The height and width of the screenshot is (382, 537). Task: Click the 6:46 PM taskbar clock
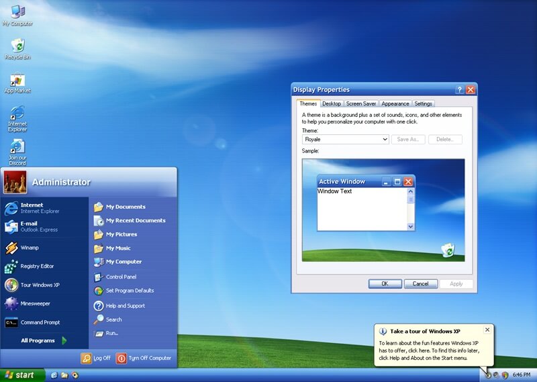(x=522, y=375)
